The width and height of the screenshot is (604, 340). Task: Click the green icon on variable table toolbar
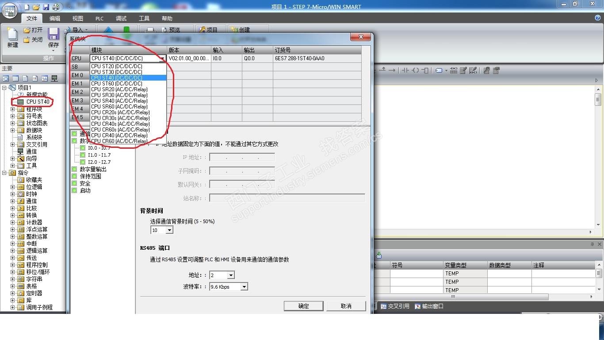tap(379, 255)
